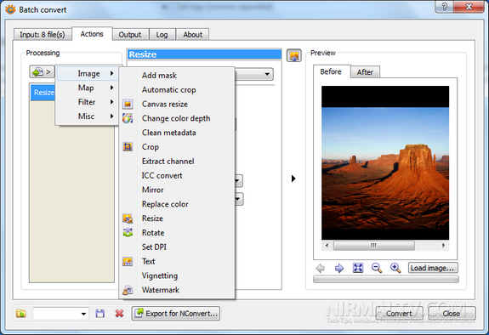The height and width of the screenshot is (335, 489).
Task: Select the Actions tab
Action: (92, 34)
